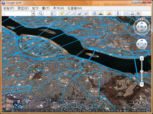Click the zoom slider handle

142,71
